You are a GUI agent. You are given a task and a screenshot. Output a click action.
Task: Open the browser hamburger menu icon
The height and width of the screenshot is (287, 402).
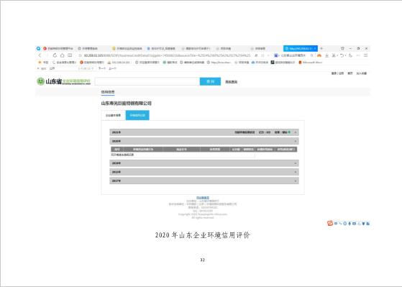[x=366, y=55]
